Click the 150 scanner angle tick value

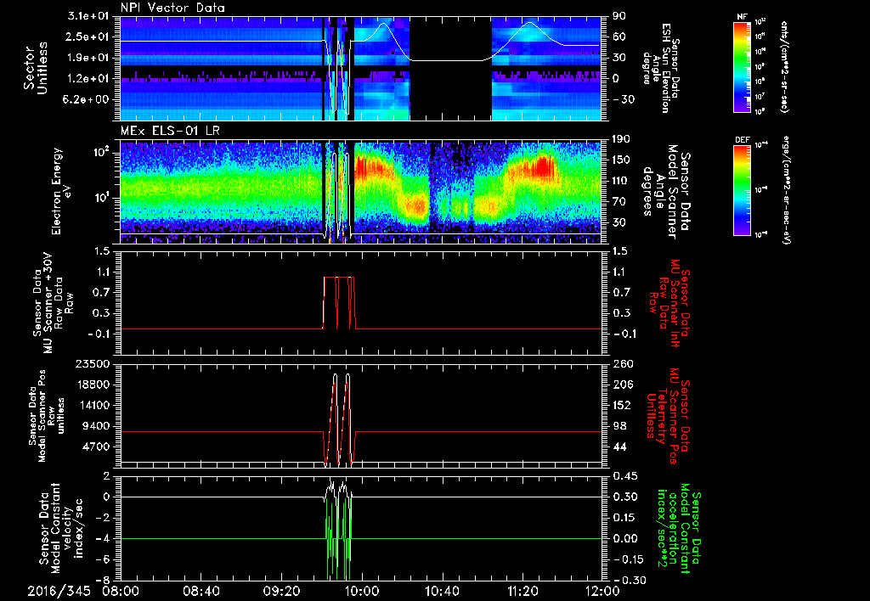[x=621, y=160]
